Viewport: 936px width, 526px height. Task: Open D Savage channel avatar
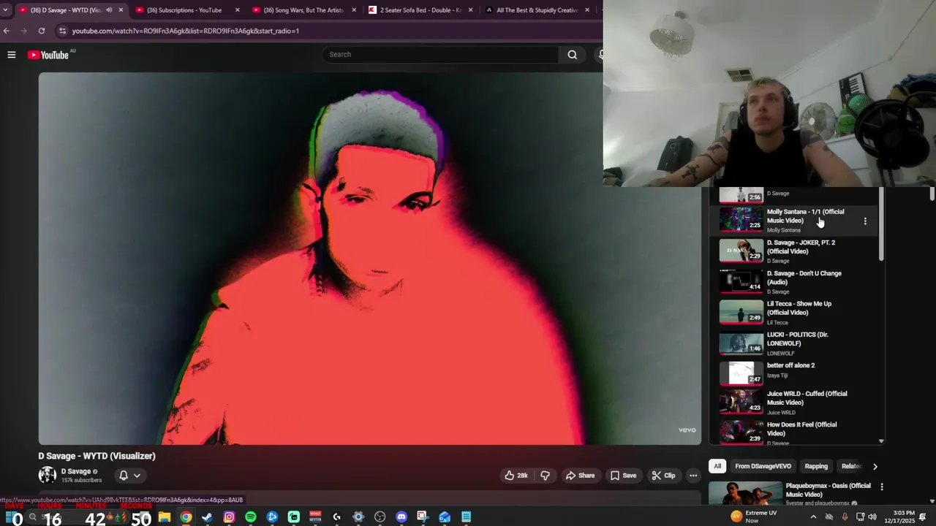pyautogui.click(x=48, y=475)
